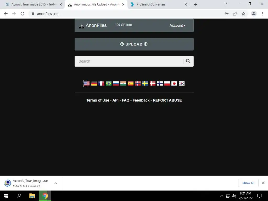The width and height of the screenshot is (268, 201).
Task: Choose the Danish flag language
Action: [153, 83]
